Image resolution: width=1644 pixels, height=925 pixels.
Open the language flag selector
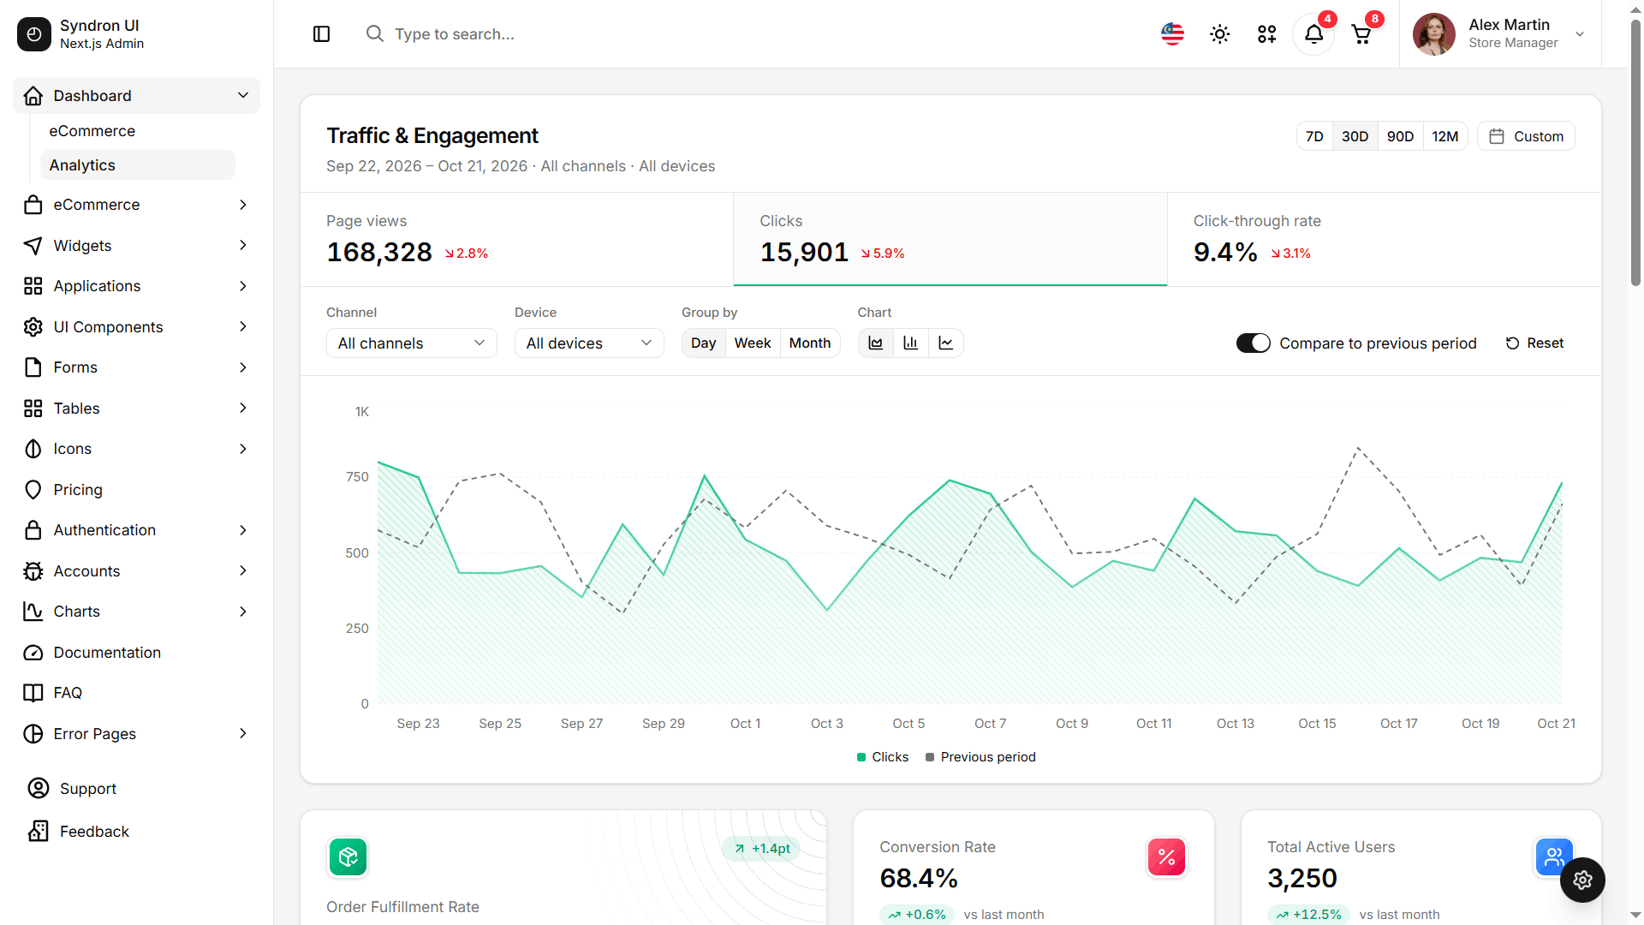pyautogui.click(x=1172, y=34)
